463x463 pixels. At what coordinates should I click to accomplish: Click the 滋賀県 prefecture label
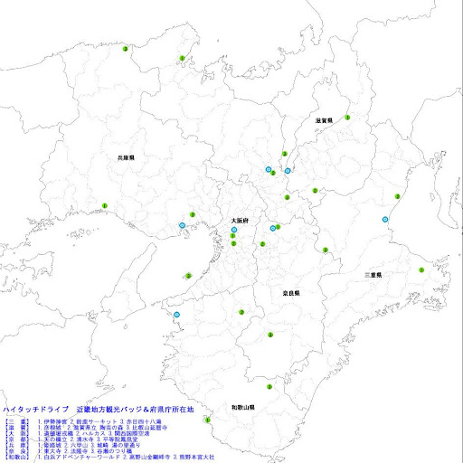click(x=324, y=120)
